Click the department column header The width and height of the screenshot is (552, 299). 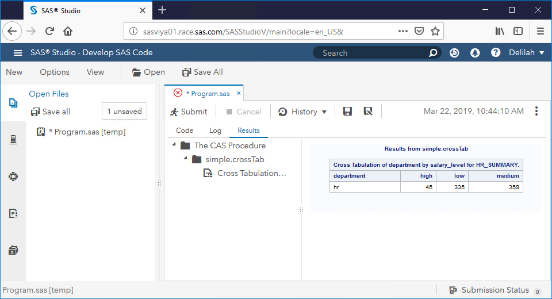click(365, 176)
